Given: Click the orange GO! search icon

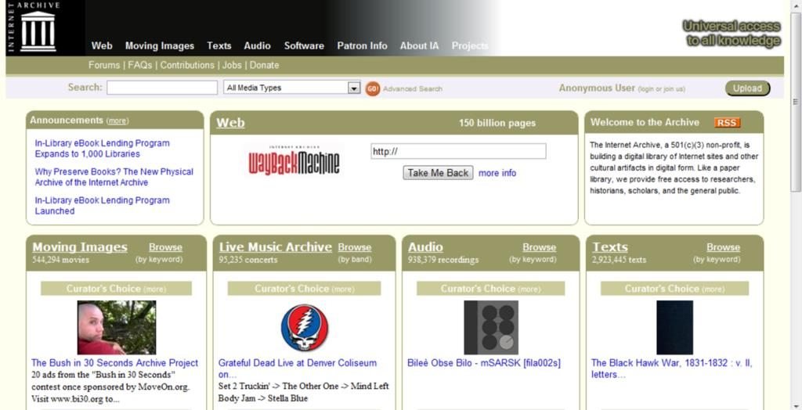Looking at the screenshot, I should [x=372, y=88].
